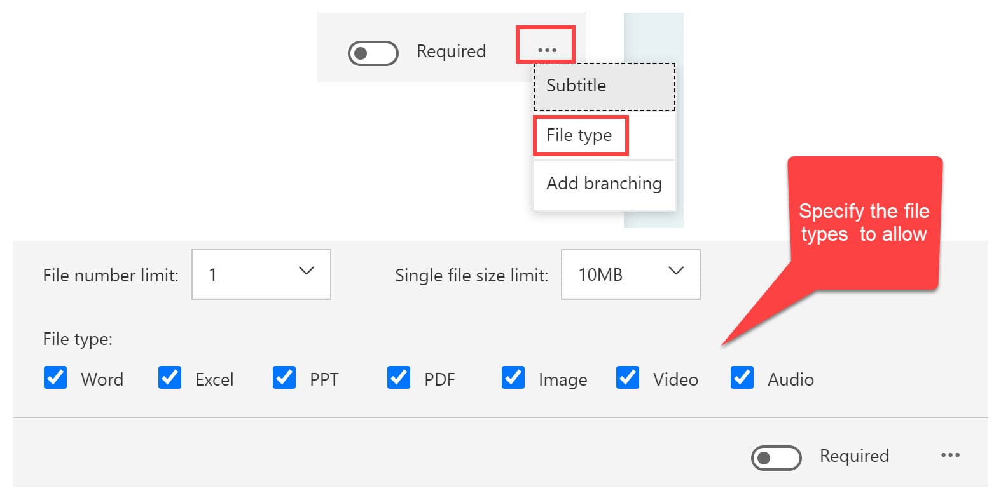Uncheck the Word file type checkbox
This screenshot has height=500, width=1001.
(55, 377)
